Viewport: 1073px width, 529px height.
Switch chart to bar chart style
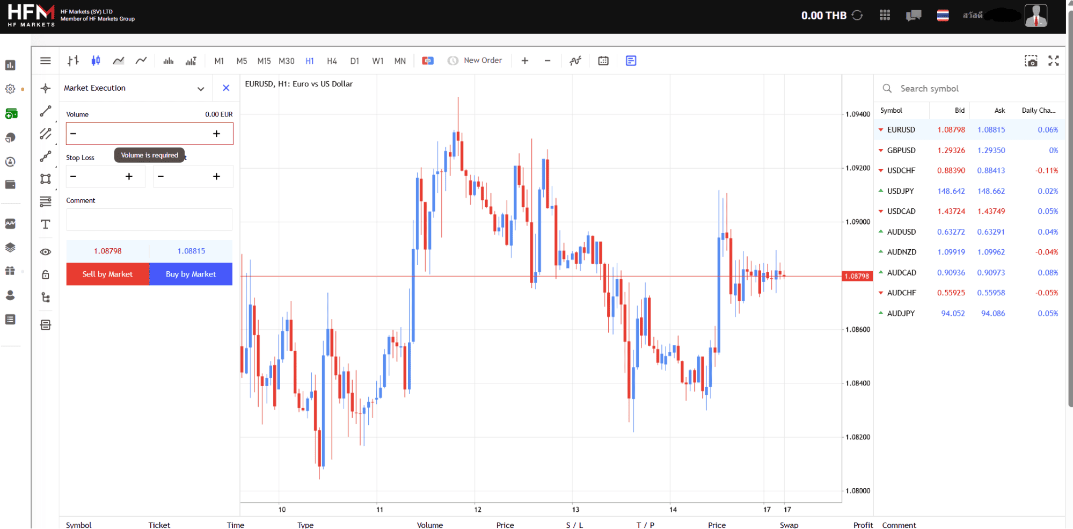(73, 61)
